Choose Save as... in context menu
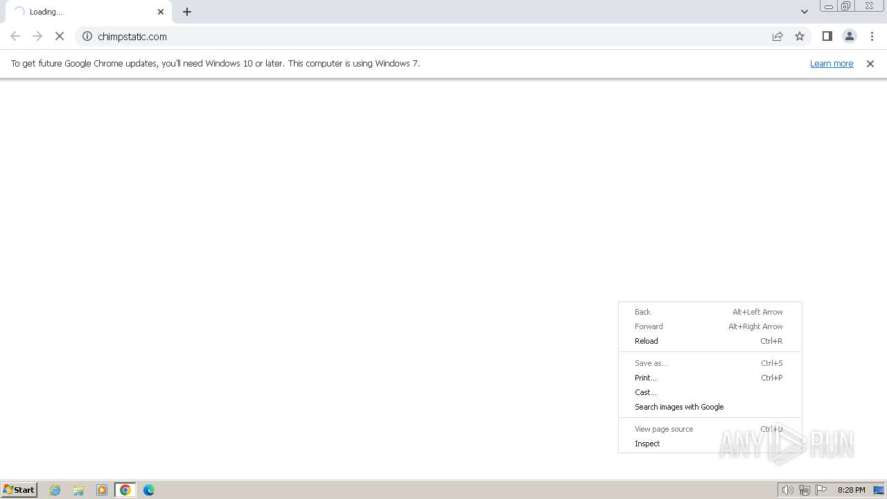 point(710,363)
